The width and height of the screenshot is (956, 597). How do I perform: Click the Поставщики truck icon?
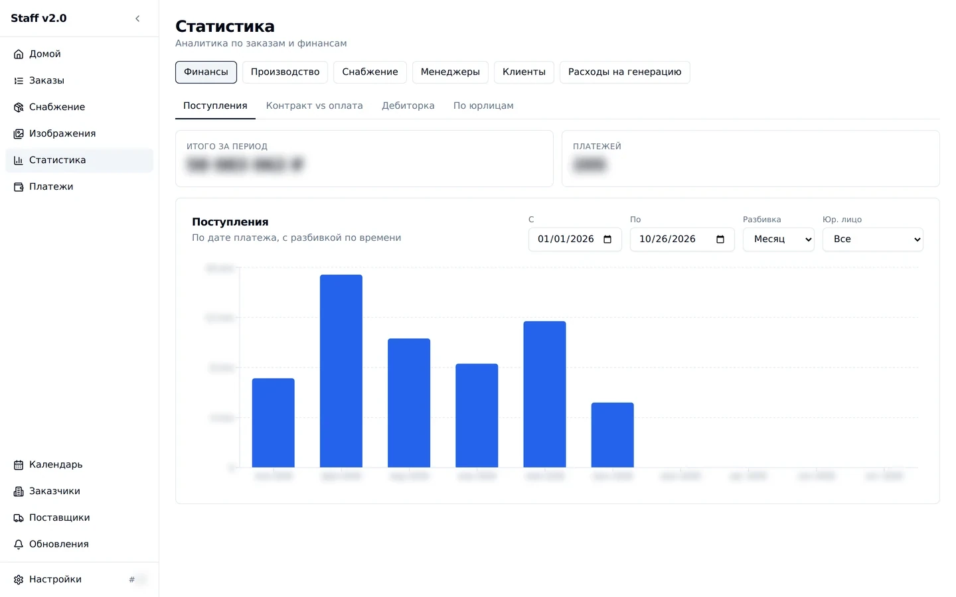pos(19,518)
